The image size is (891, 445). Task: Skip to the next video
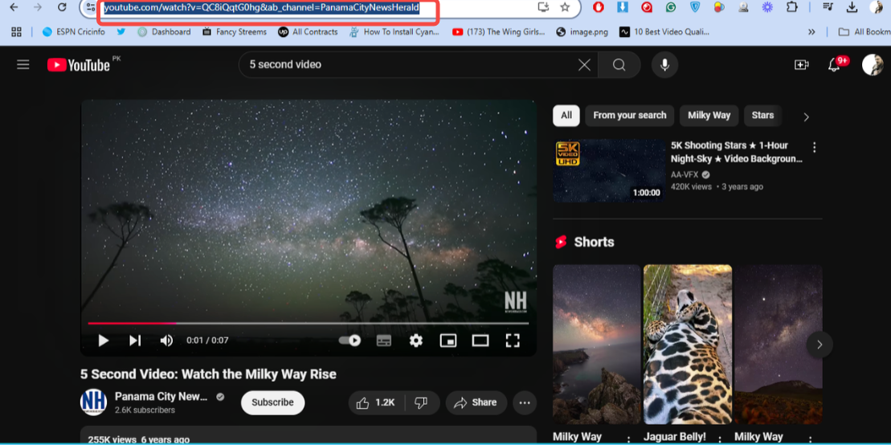click(x=135, y=341)
